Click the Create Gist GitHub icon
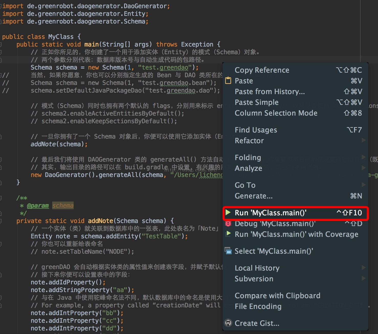 tap(228, 323)
